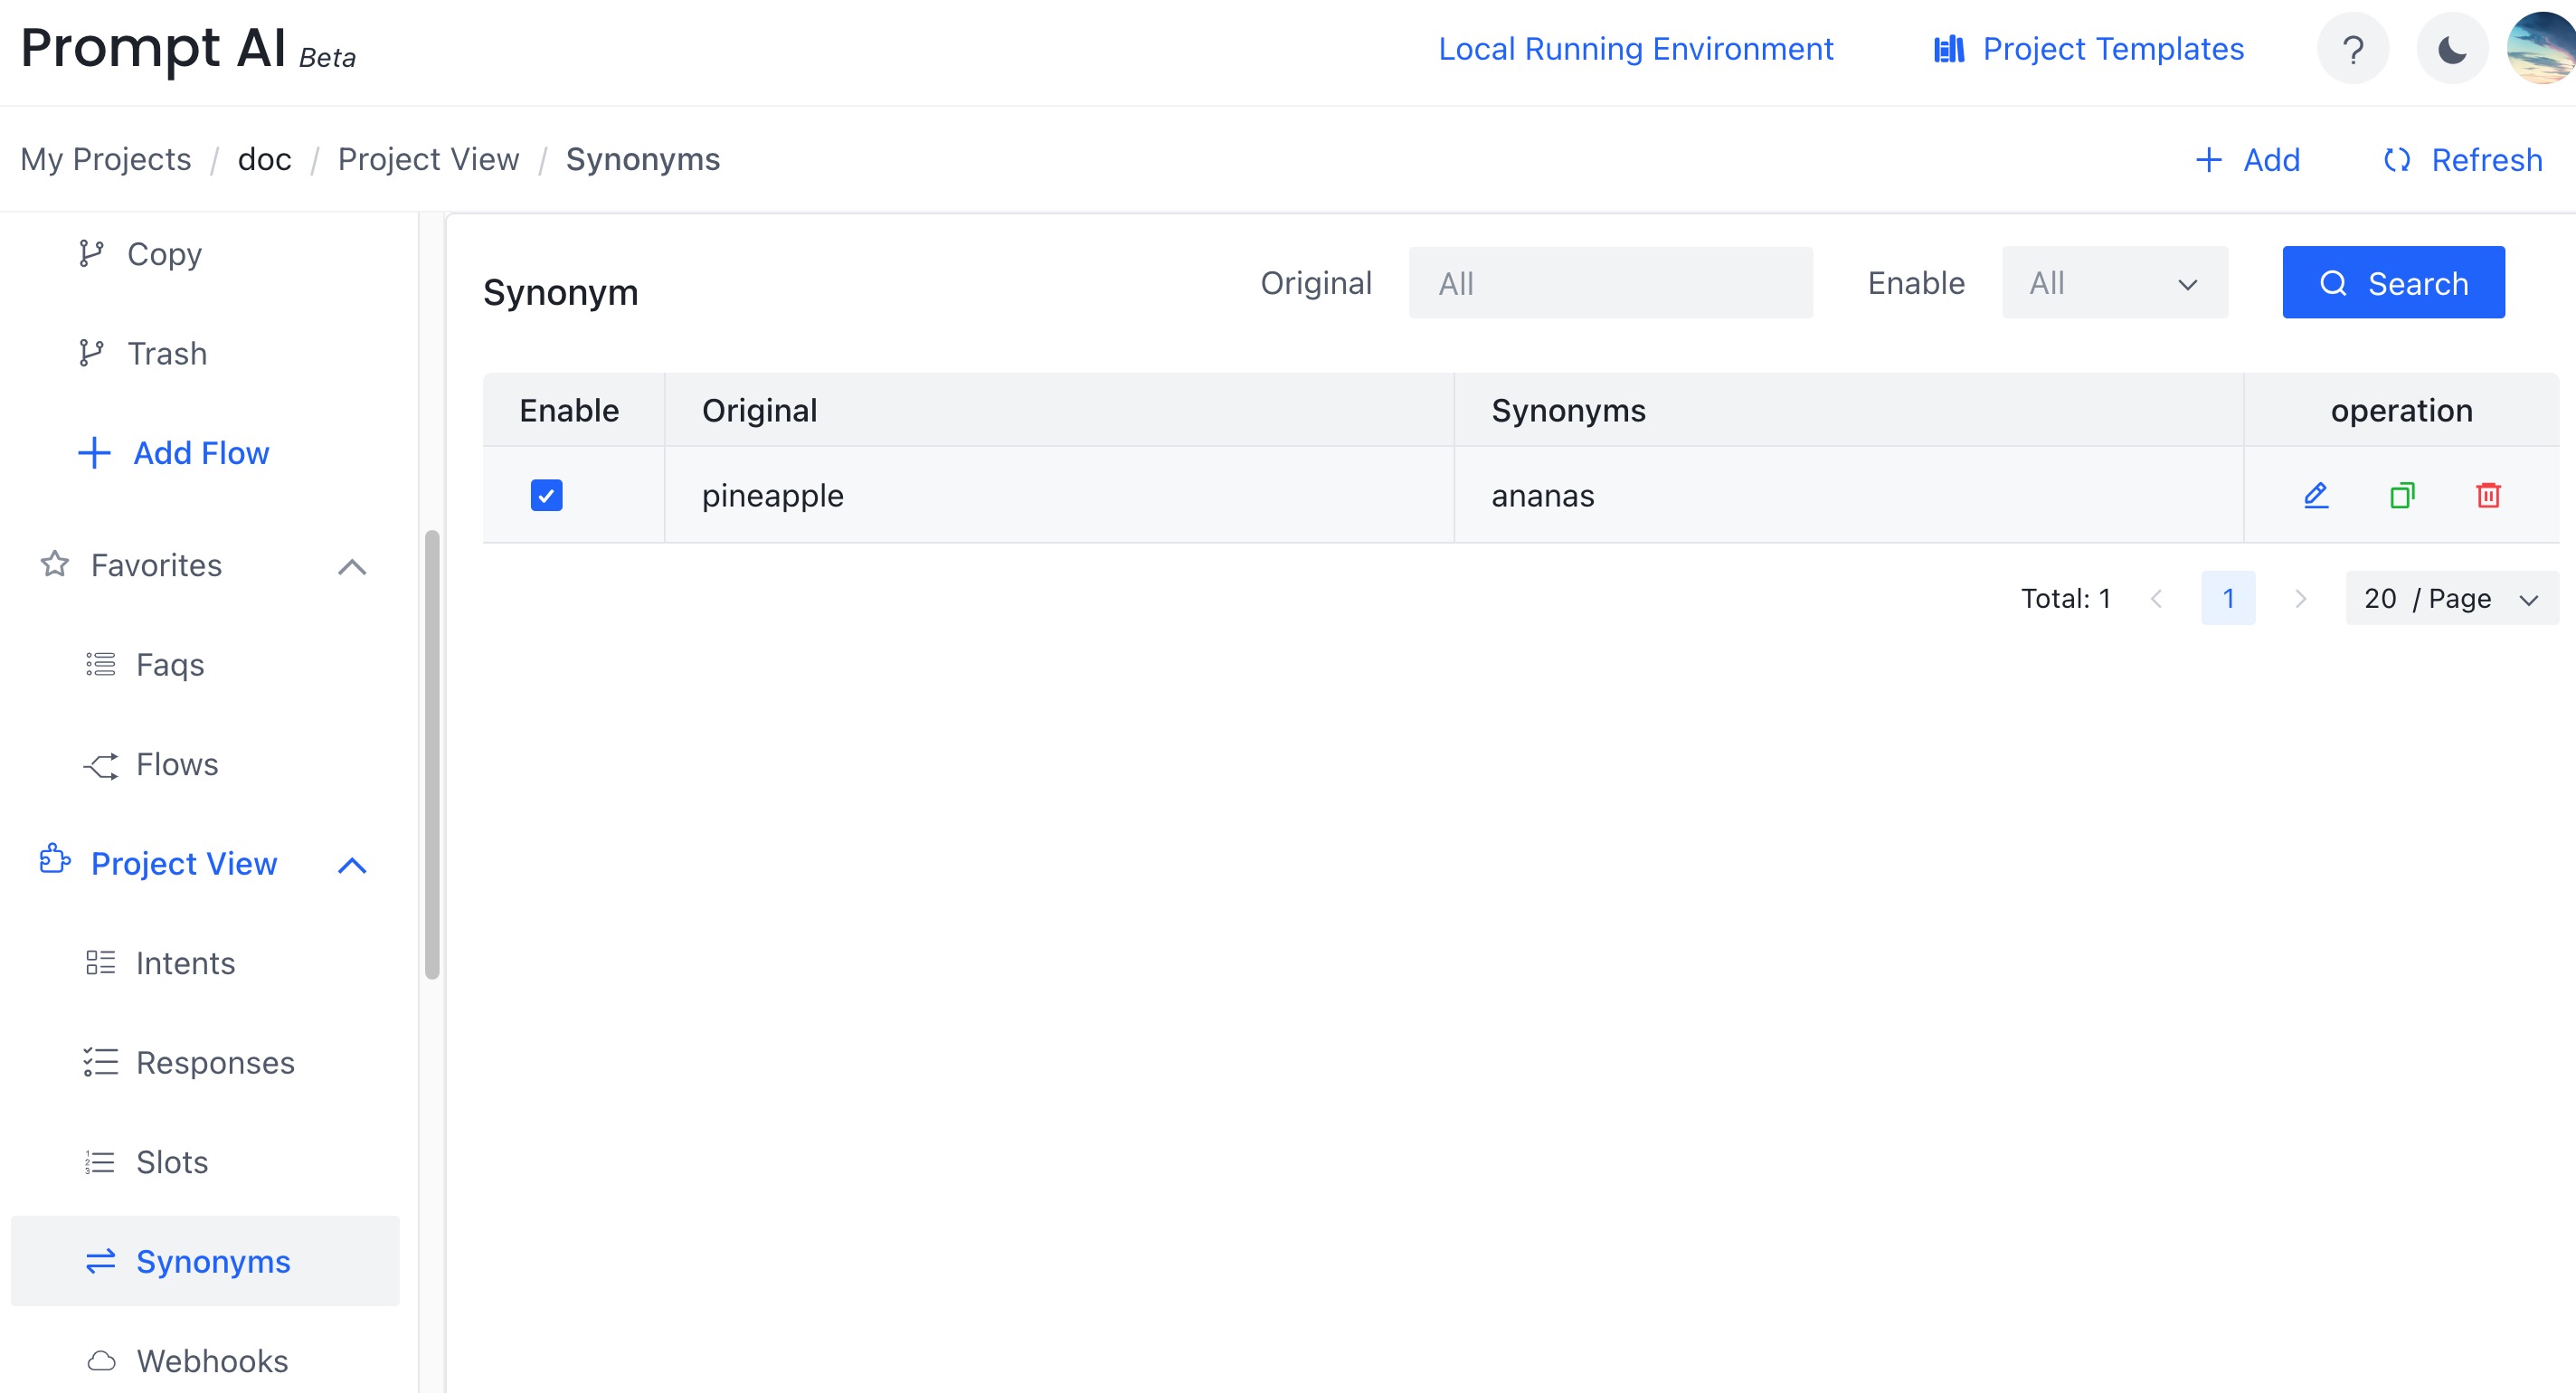Screen dimensions: 2576x1393
Task: Click the Synonyms breadcrumb item
Action: [x=642, y=159]
